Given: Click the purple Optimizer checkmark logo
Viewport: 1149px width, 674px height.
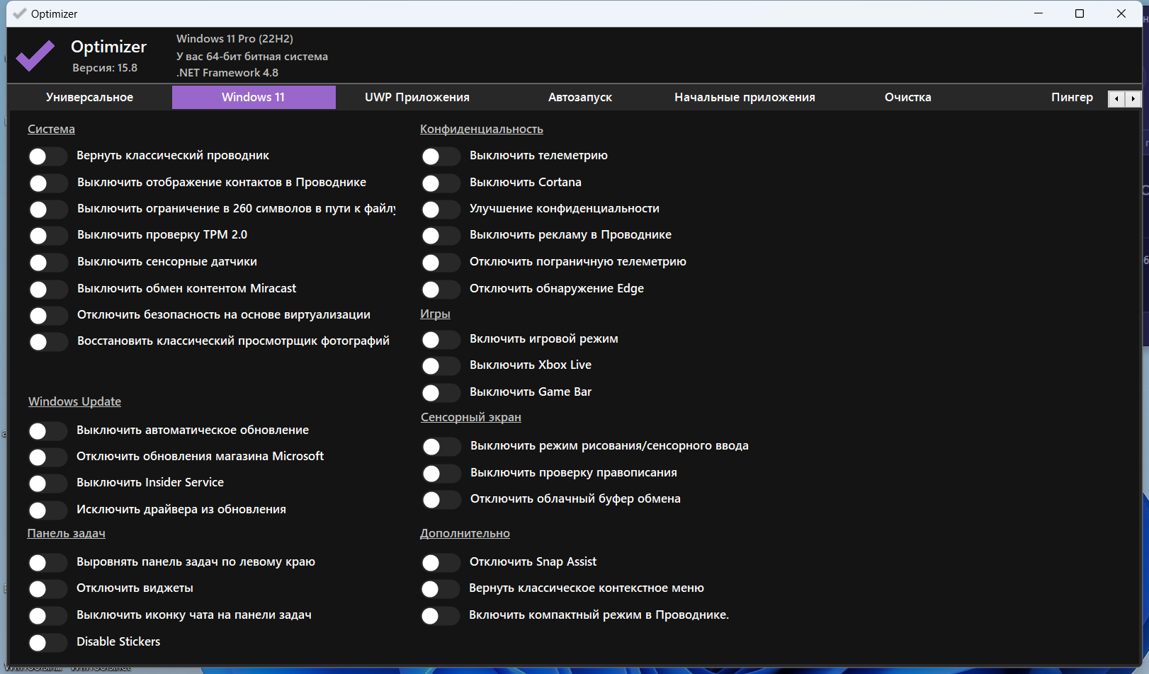Looking at the screenshot, I should (35, 56).
